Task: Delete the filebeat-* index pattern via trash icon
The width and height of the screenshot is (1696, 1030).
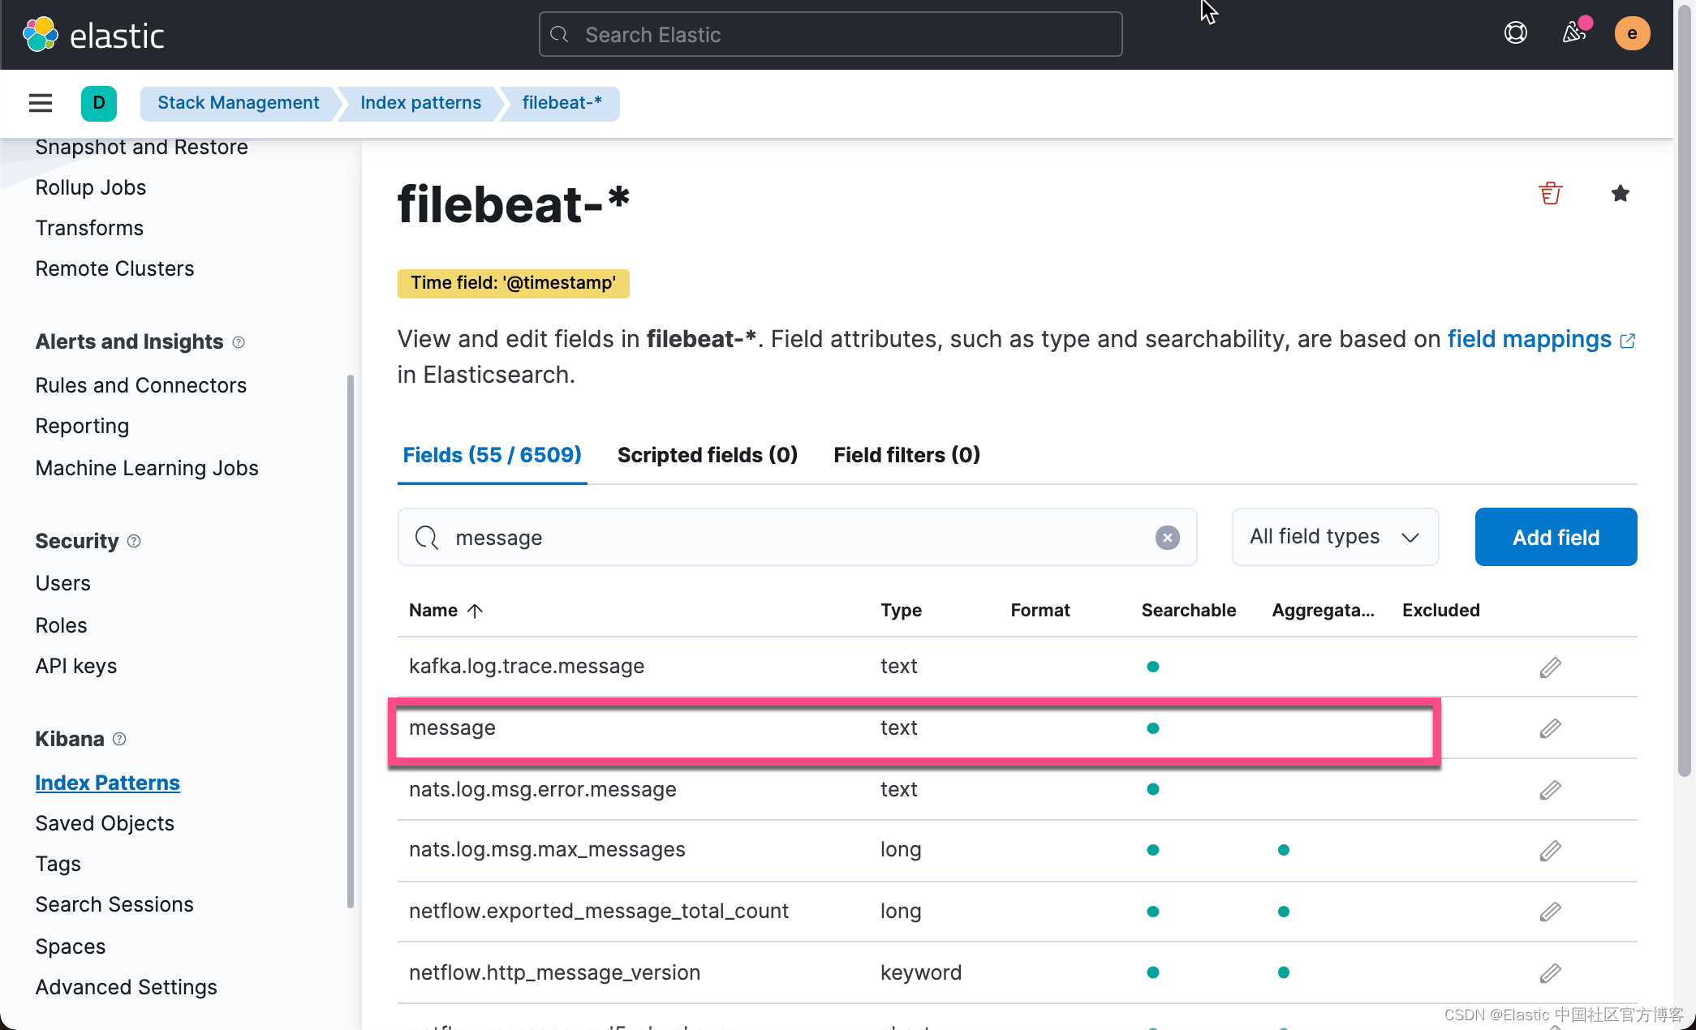Action: tap(1550, 193)
